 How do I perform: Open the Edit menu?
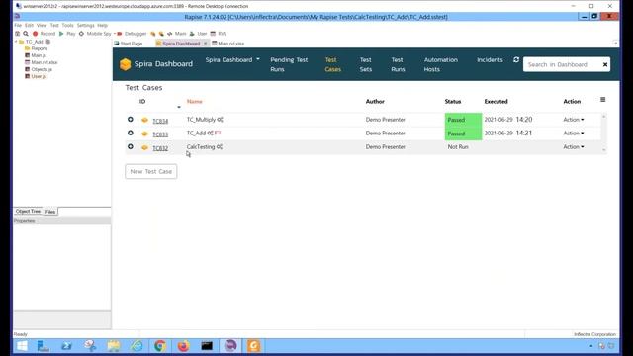[x=29, y=25]
